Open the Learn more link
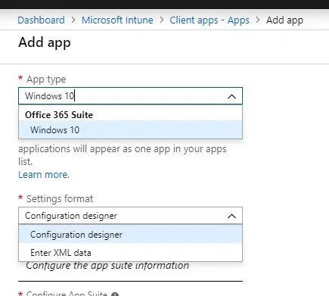Screen dimensions: 329x296 [44, 175]
